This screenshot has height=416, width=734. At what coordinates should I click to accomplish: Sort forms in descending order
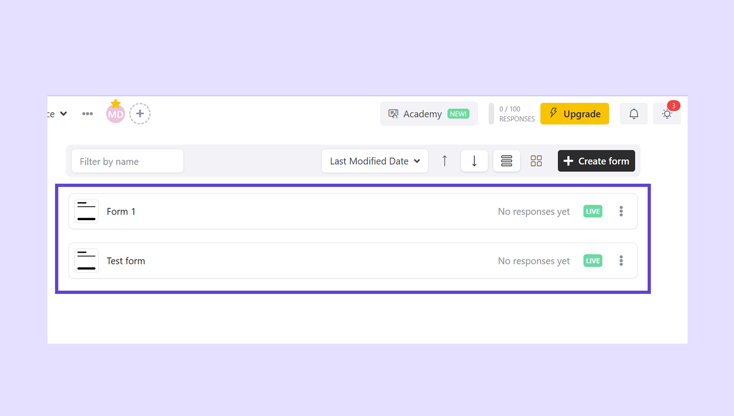[474, 161]
